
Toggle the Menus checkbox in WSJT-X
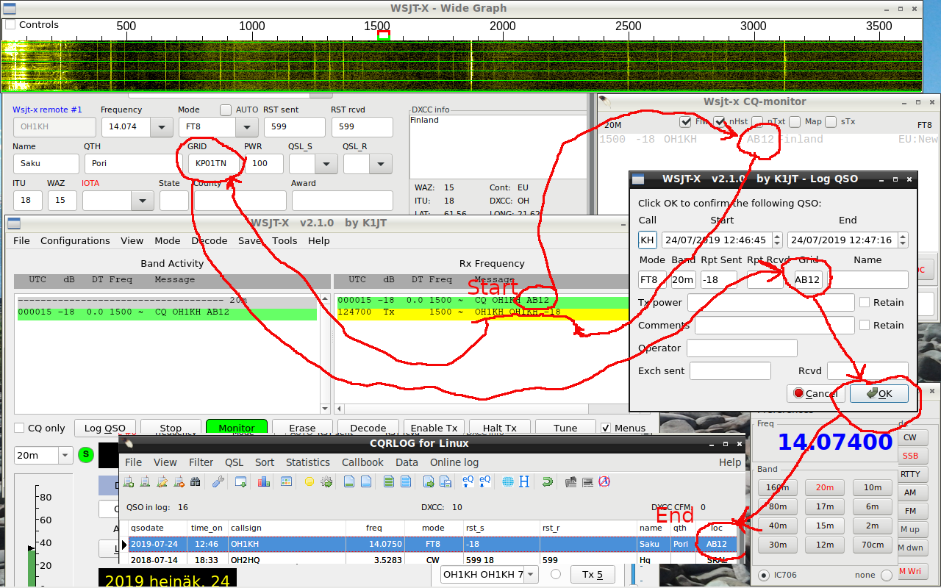coord(606,428)
